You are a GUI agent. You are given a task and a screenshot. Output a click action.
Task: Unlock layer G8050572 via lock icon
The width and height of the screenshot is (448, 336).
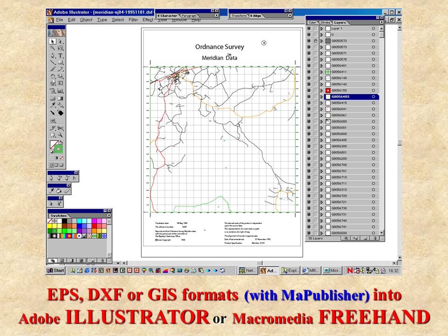tap(315, 41)
